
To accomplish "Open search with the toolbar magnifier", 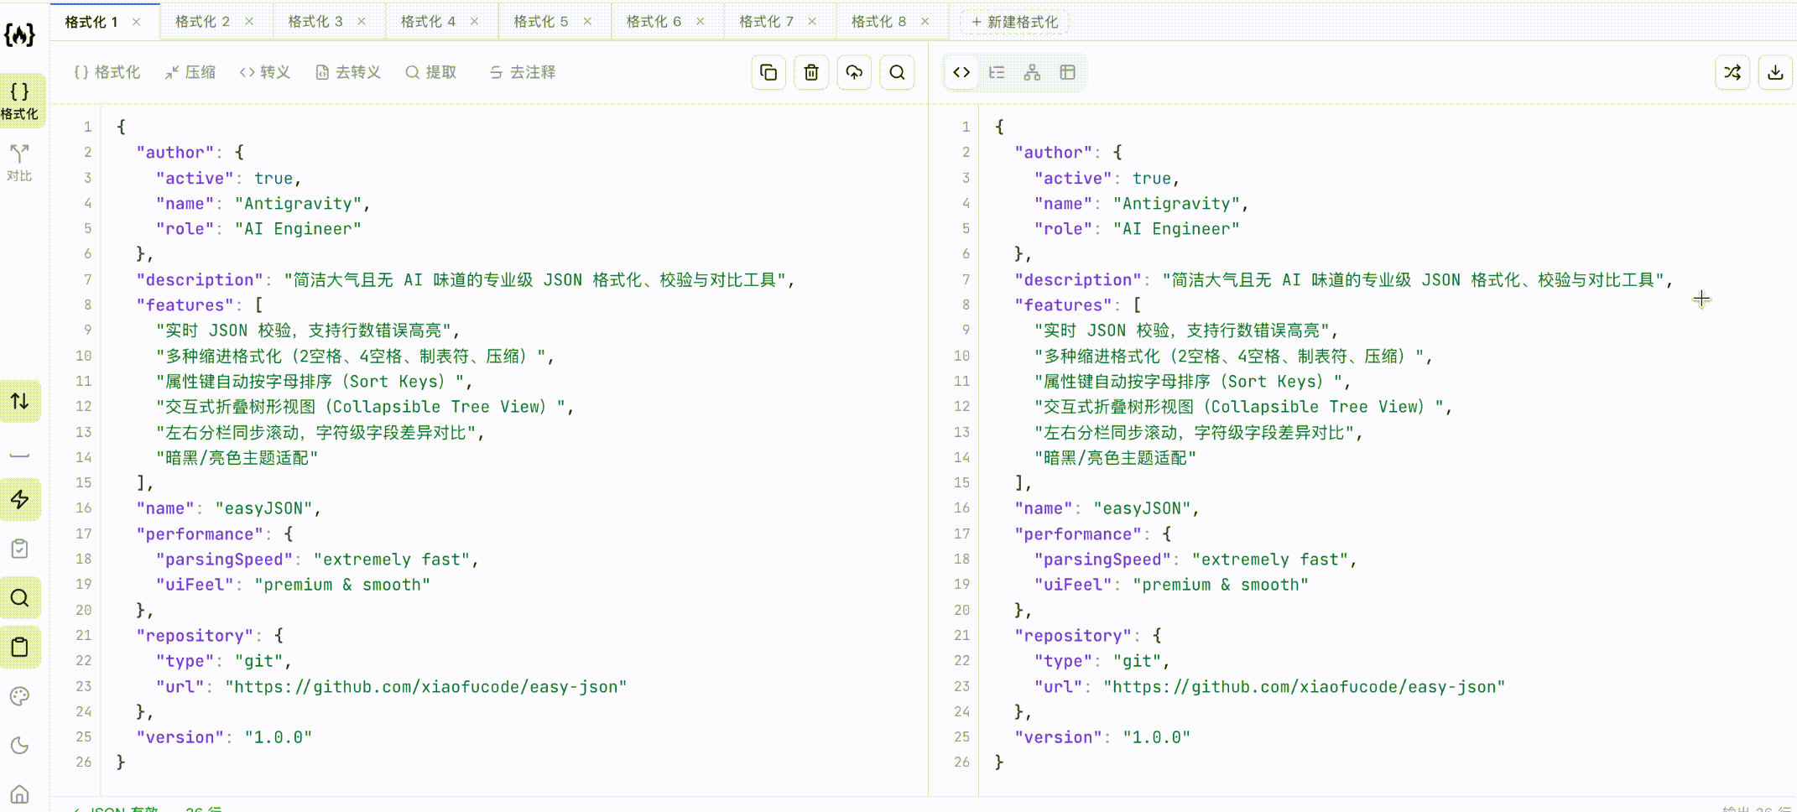I will [x=897, y=72].
